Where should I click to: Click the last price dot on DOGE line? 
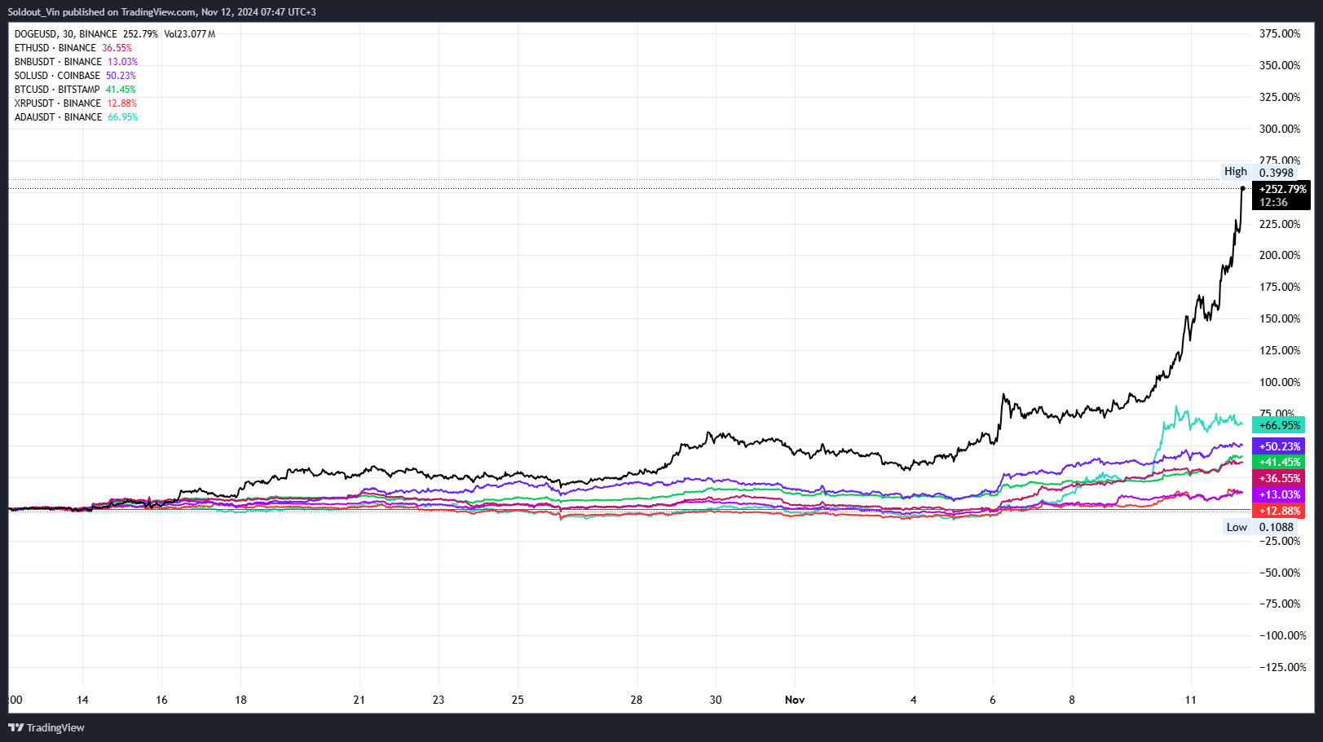(x=1242, y=188)
